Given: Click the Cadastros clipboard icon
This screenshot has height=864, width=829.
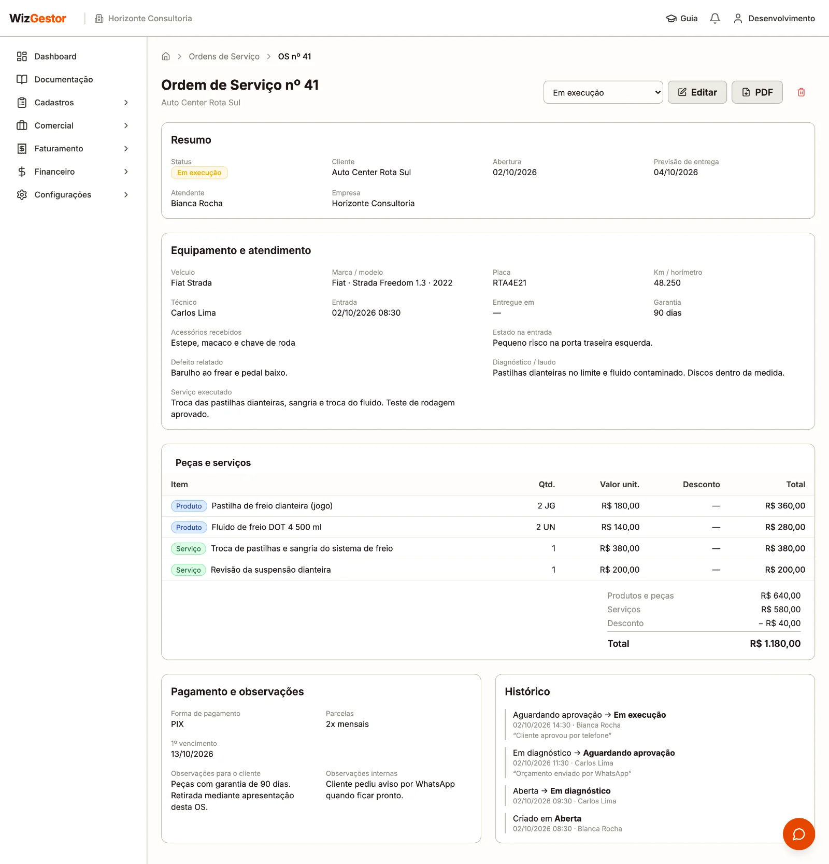Looking at the screenshot, I should pyautogui.click(x=22, y=103).
